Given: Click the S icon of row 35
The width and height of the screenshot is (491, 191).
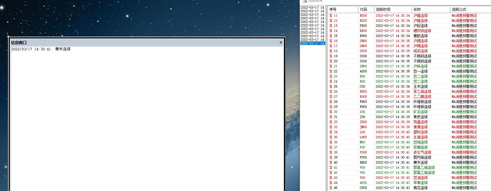Looking at the screenshot, I should point(331,137).
